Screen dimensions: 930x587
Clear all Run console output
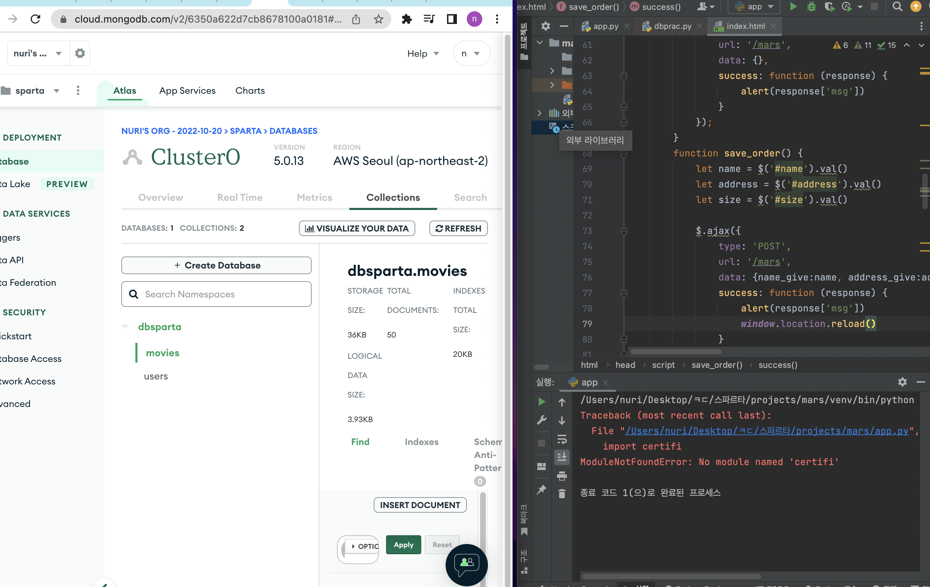pyautogui.click(x=562, y=494)
